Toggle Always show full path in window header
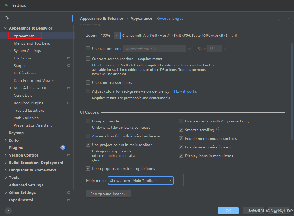Viewport: 294px width, 216px height. [88, 136]
